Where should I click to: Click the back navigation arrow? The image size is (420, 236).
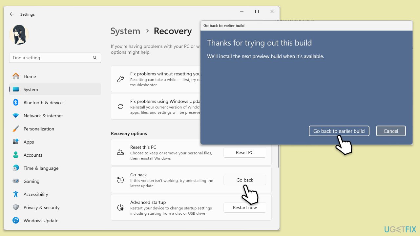coord(11,14)
